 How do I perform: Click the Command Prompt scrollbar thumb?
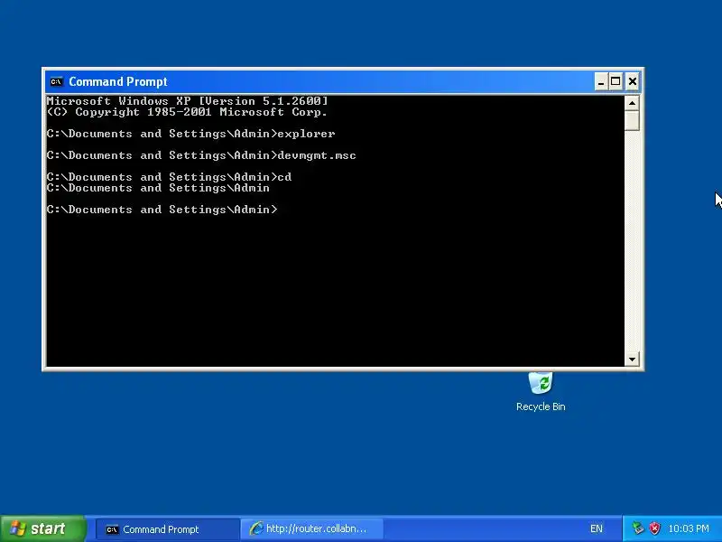coord(632,121)
